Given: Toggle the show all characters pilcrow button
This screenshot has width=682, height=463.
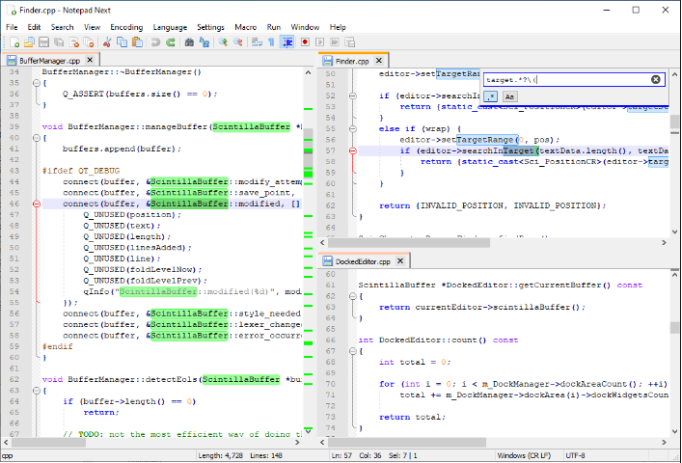Looking at the screenshot, I should pos(271,42).
